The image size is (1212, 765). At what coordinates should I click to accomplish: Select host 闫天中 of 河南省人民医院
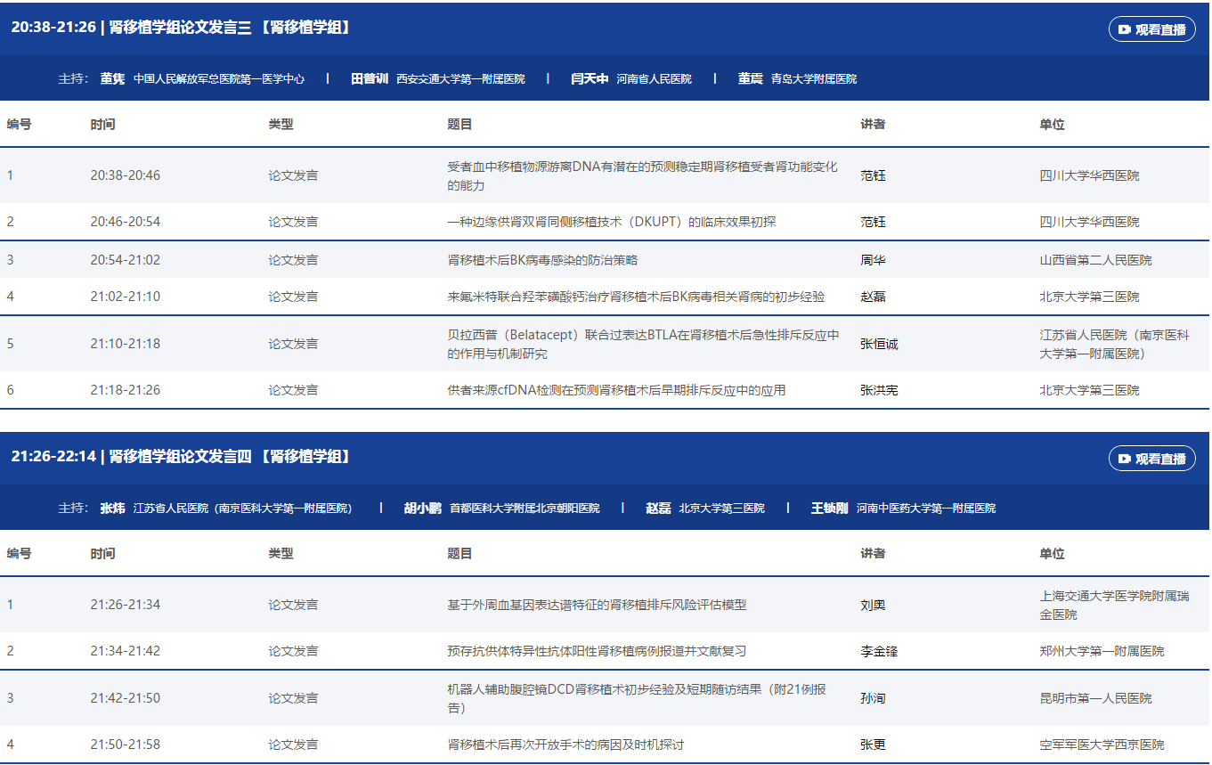pos(590,78)
